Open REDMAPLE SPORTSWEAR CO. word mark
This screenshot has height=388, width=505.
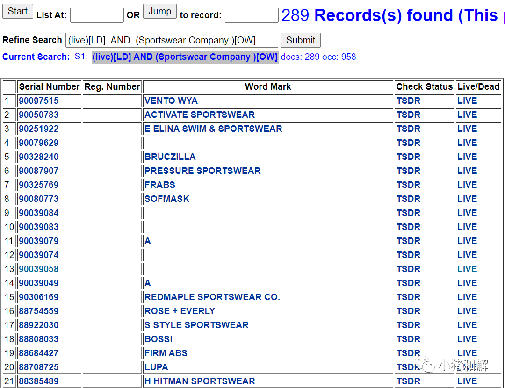(212, 297)
